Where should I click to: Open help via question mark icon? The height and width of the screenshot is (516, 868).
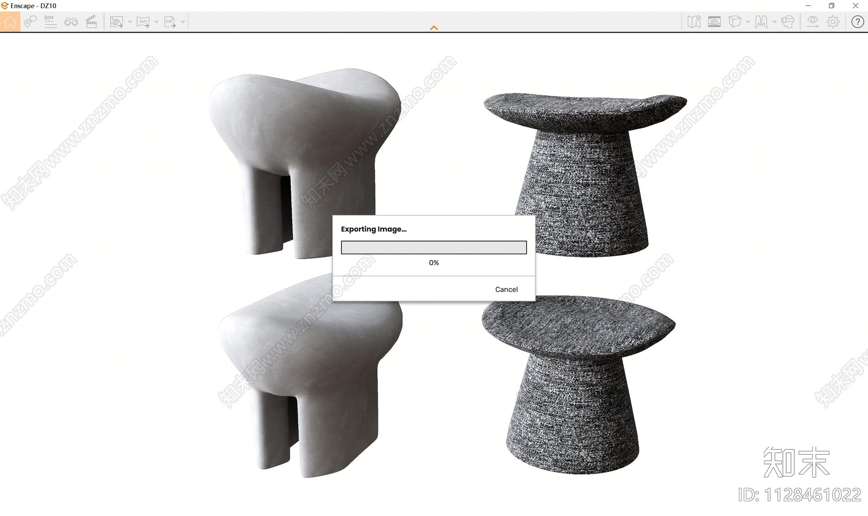pos(858,22)
